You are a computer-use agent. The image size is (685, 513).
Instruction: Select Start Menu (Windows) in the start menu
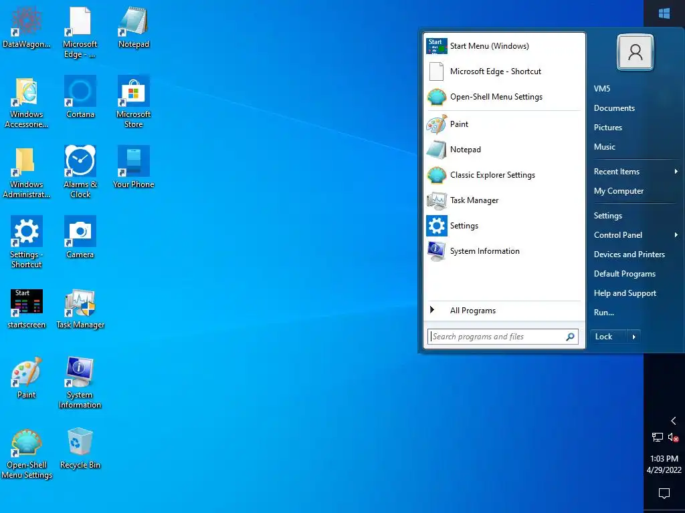pyautogui.click(x=504, y=46)
